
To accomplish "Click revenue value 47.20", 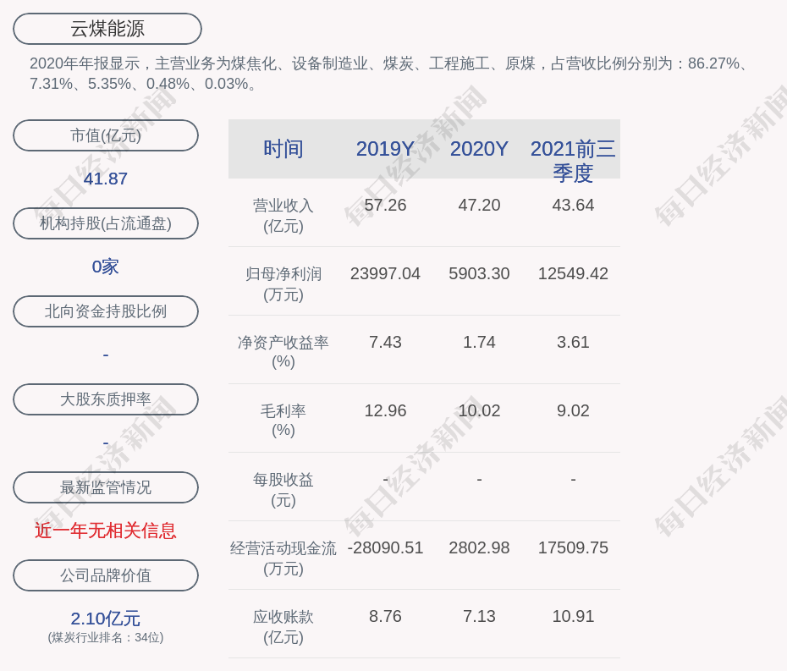I will tap(479, 205).
